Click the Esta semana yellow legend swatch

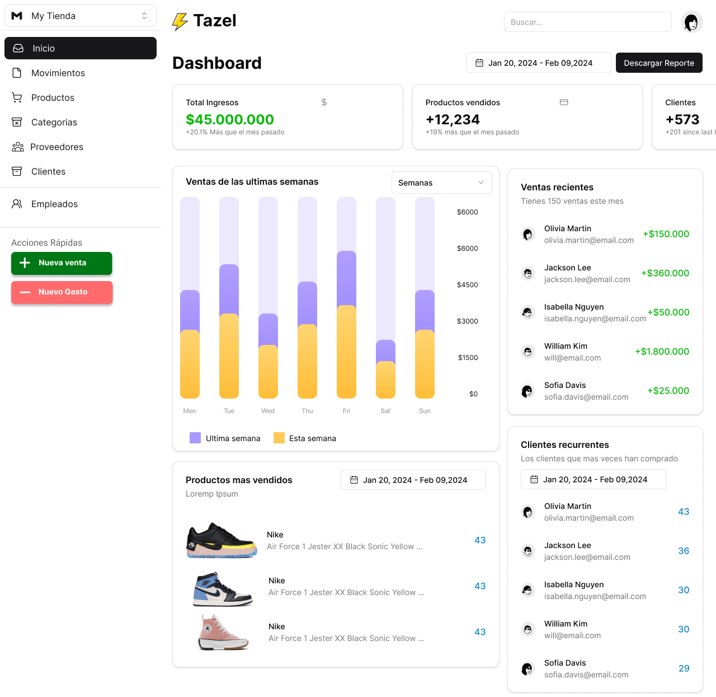coord(279,438)
